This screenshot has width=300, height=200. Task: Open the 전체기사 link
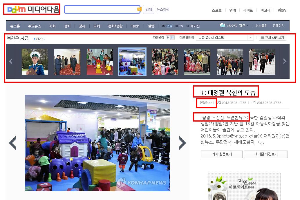click(x=279, y=26)
